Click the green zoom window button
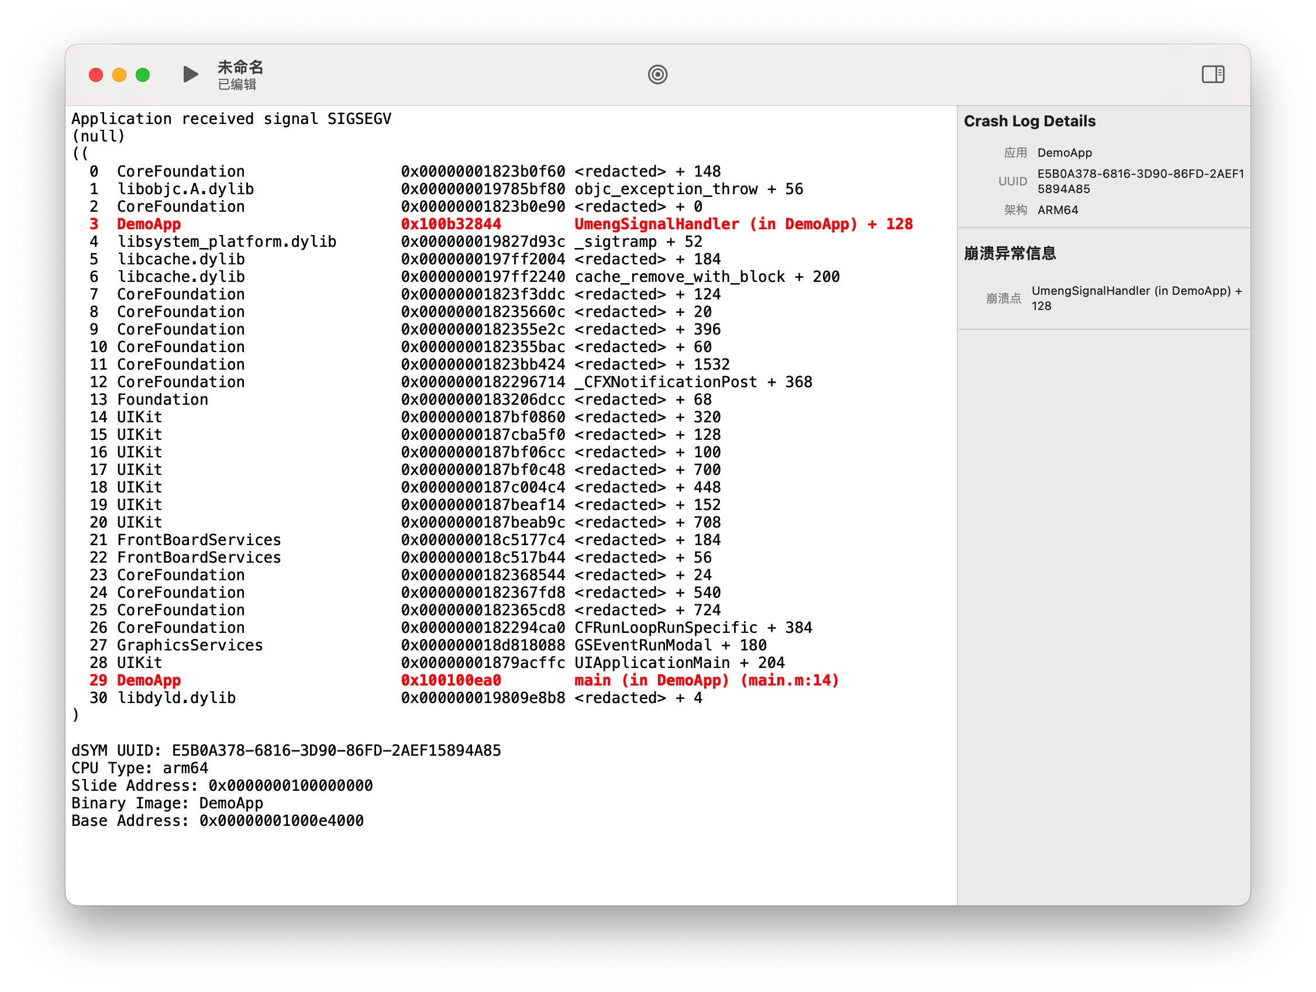Viewport: 1316px width, 992px height. 143,75
